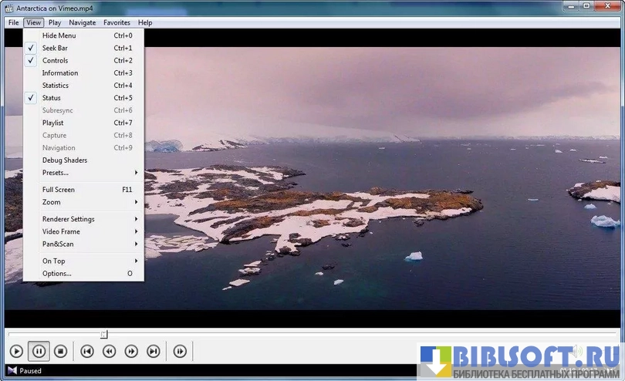Select Playlist from the View menu
Viewport: 625px width, 381px height.
coord(52,123)
